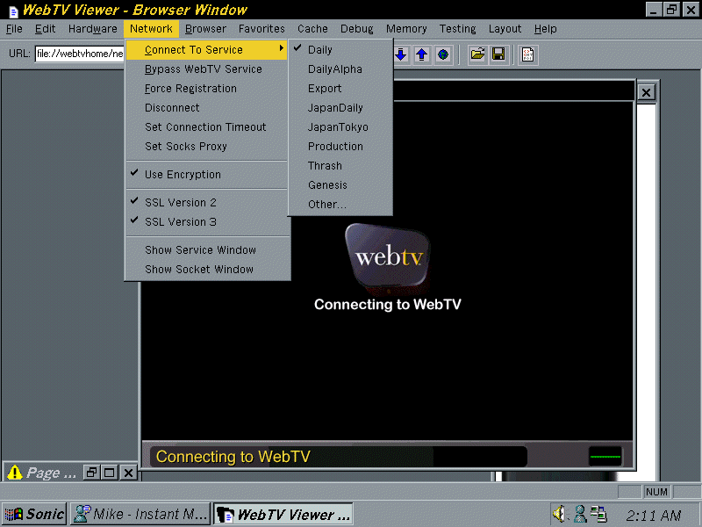Click the Connecting to WebTV progress bar
Image resolution: width=702 pixels, height=527 pixels.
(339, 457)
